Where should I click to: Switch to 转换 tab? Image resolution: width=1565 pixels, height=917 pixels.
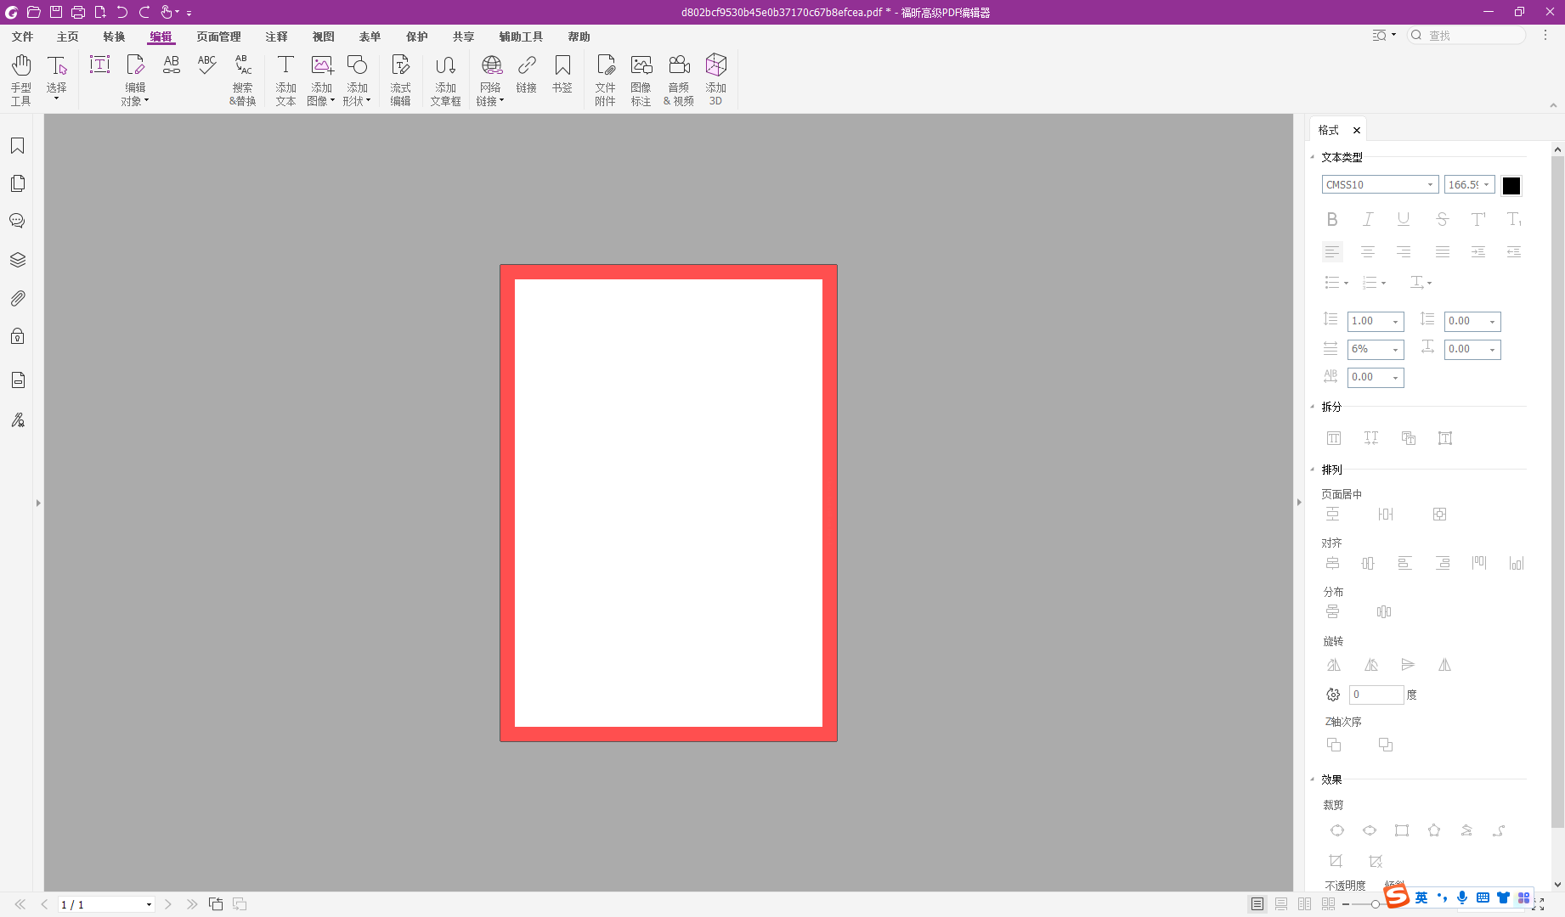point(114,37)
